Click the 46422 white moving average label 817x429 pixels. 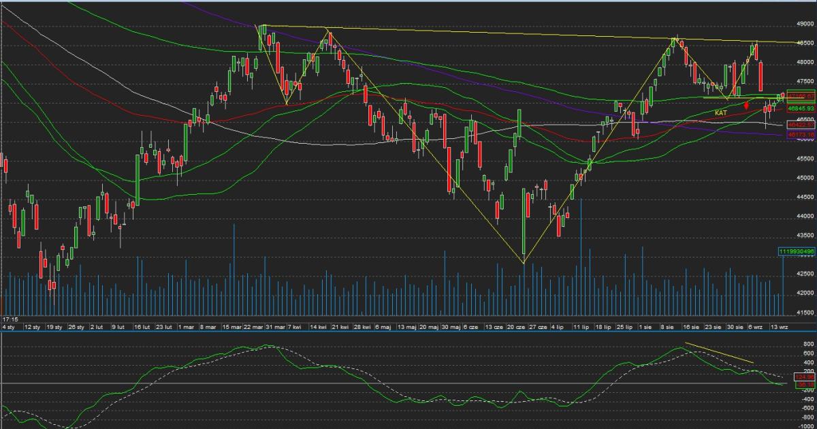pos(801,125)
